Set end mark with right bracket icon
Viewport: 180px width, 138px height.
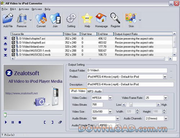[x=52, y=122]
